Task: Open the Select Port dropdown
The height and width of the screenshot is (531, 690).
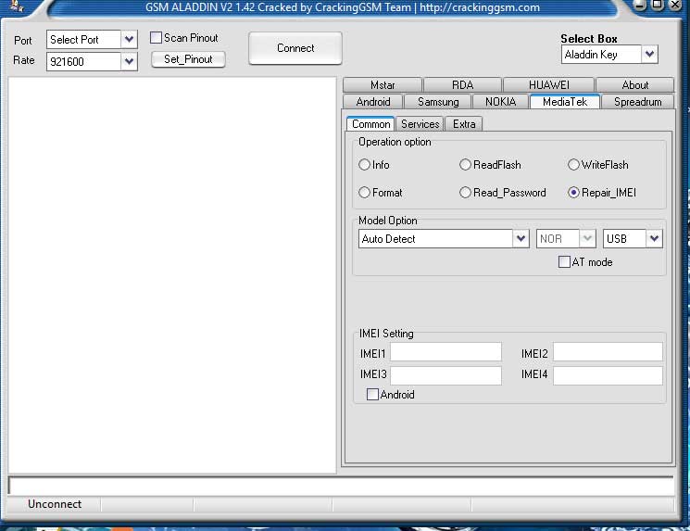Action: pyautogui.click(x=129, y=39)
